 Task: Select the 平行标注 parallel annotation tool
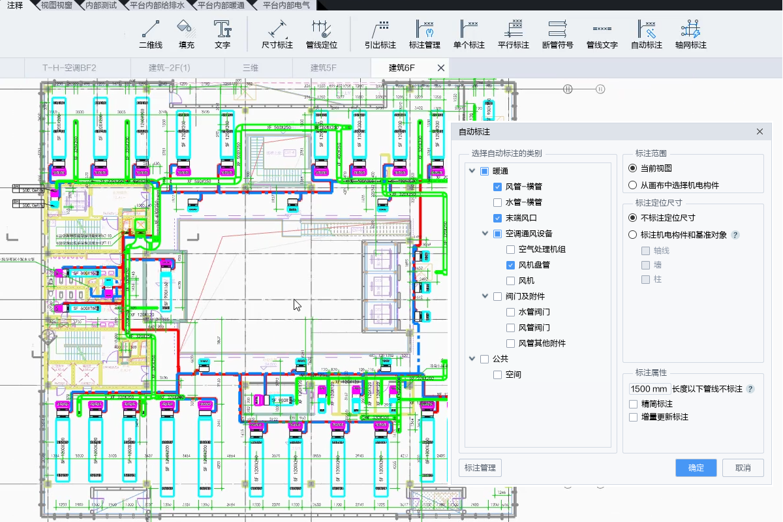[x=514, y=35]
